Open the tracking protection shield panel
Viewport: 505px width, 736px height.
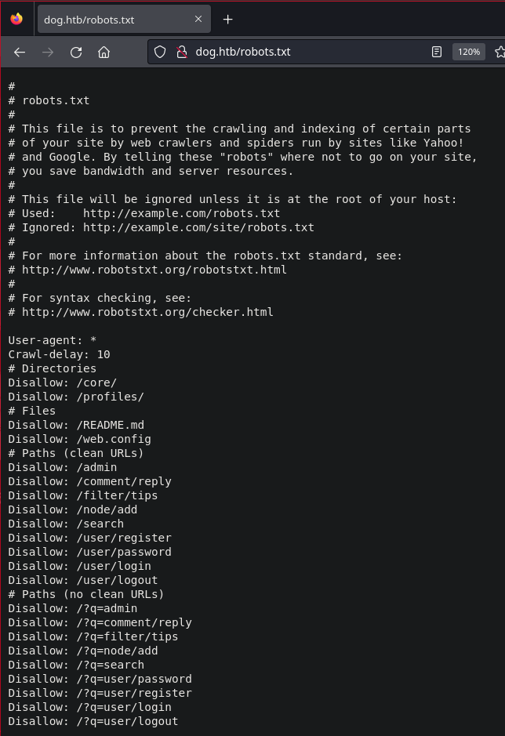tap(160, 52)
